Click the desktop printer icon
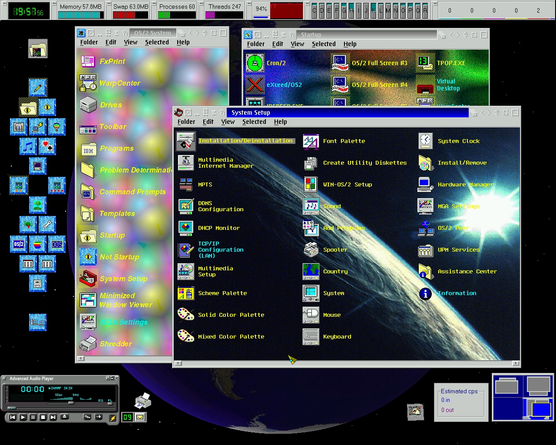The image size is (556, 445). pyautogui.click(x=142, y=401)
